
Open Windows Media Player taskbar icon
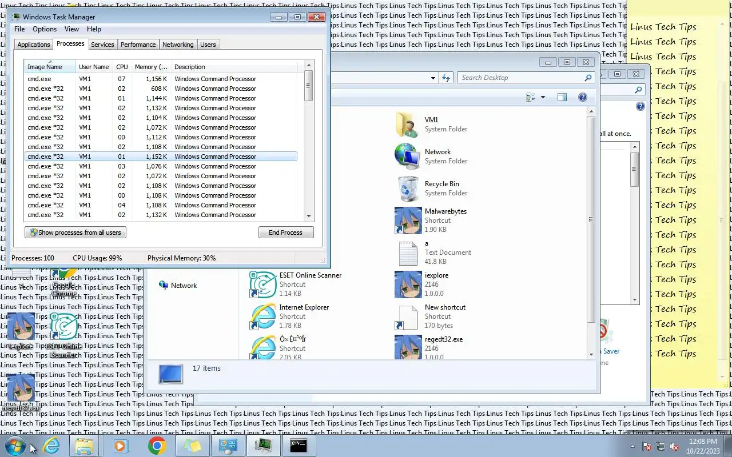(x=121, y=446)
